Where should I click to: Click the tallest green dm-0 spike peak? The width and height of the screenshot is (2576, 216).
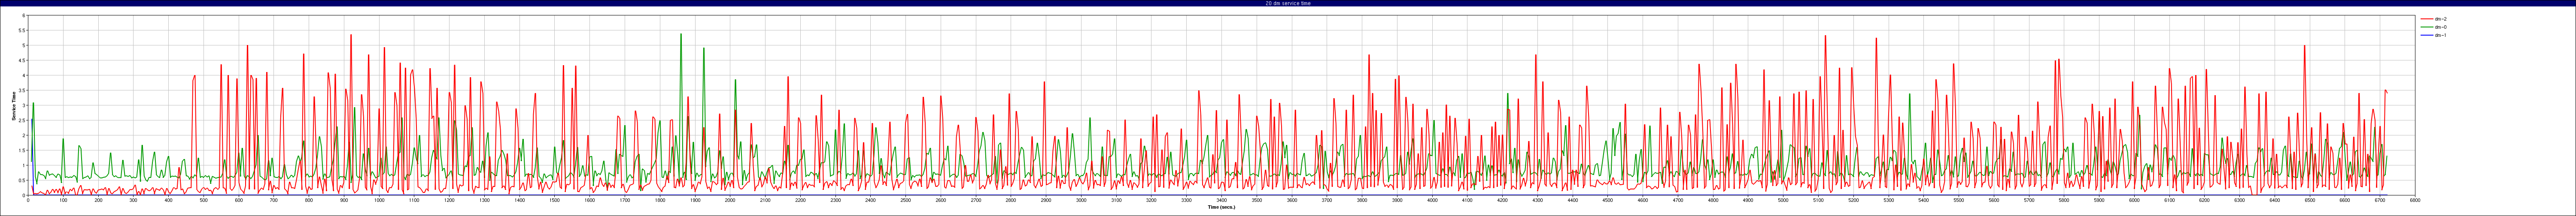(681, 34)
